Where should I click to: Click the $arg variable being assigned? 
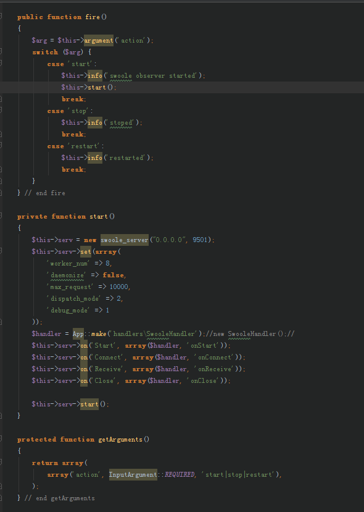tap(39, 41)
